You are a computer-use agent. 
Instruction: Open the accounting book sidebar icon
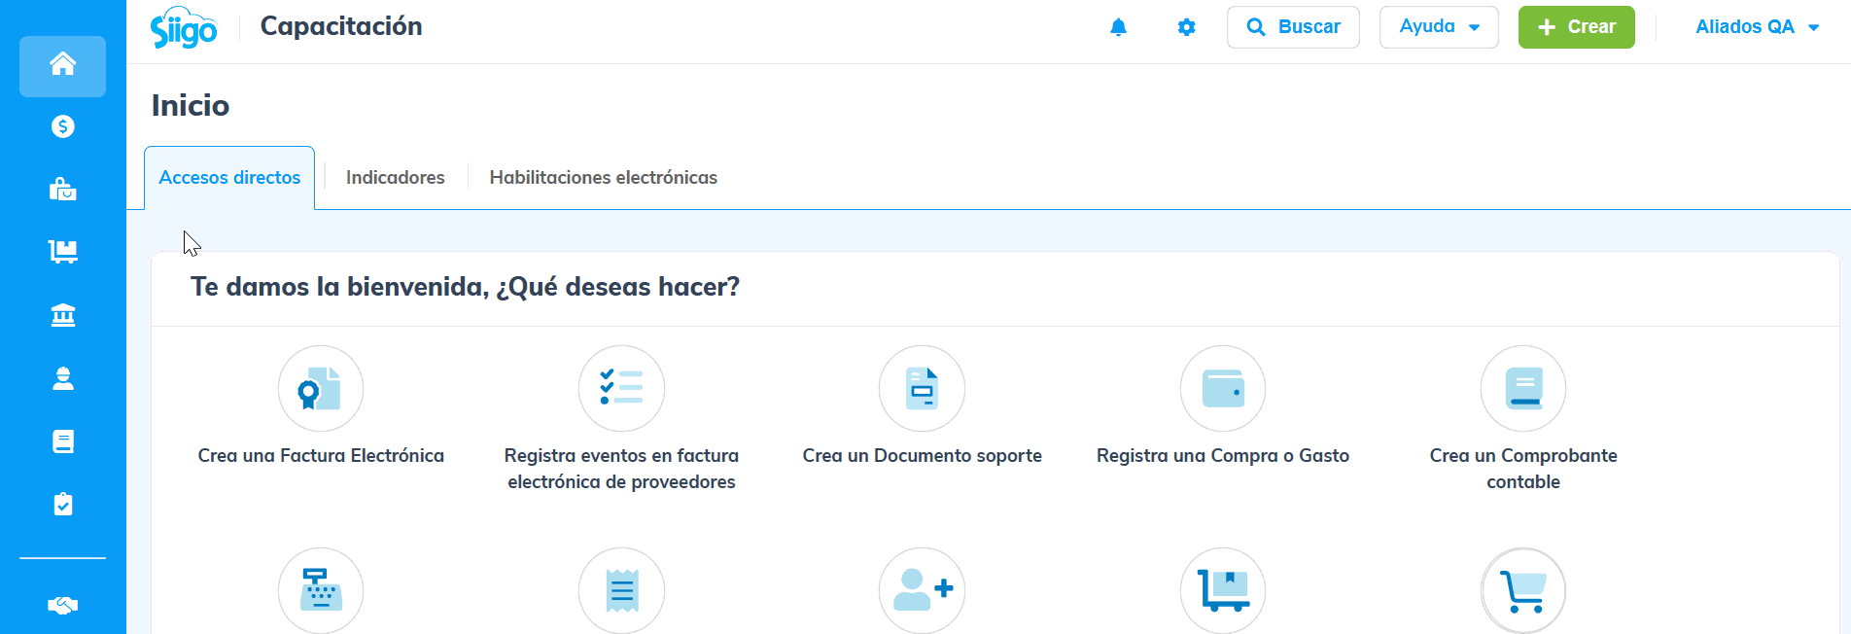[63, 441]
